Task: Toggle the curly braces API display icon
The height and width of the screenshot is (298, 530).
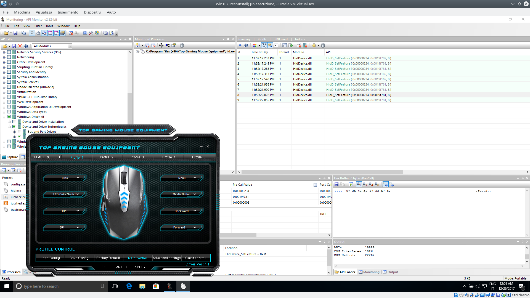Action: point(32,33)
